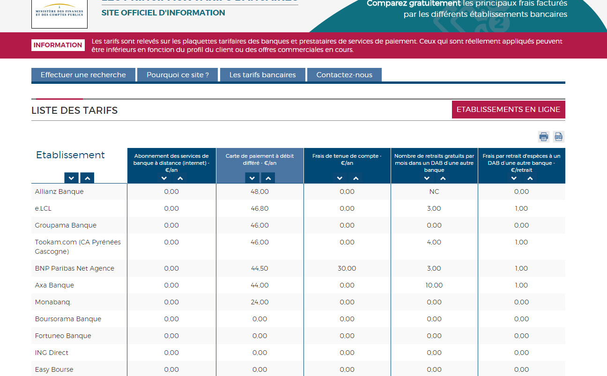This screenshot has height=376, width=607.
Task: Sort internet banking subscription column ascending
Action: click(180, 178)
